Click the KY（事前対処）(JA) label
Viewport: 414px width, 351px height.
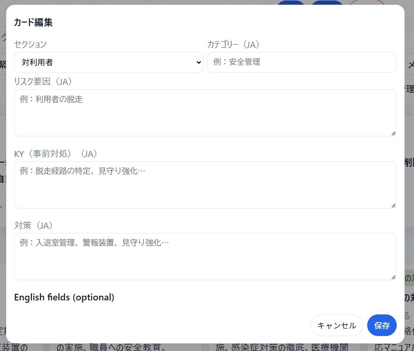(56, 153)
